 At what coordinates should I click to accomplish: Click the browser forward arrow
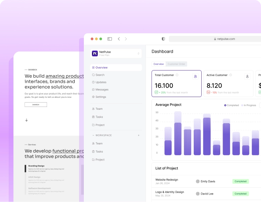126,39
